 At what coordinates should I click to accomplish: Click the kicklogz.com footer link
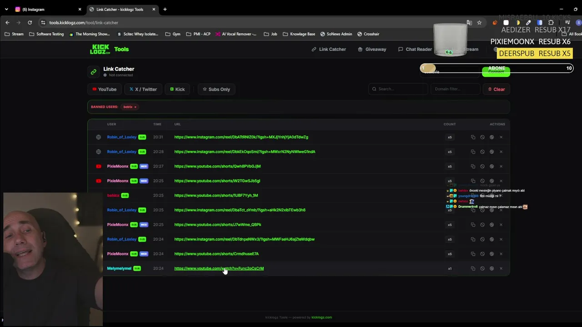coord(321,317)
